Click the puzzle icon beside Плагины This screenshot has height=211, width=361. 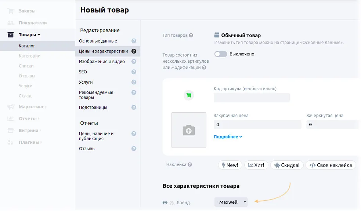coord(11,142)
